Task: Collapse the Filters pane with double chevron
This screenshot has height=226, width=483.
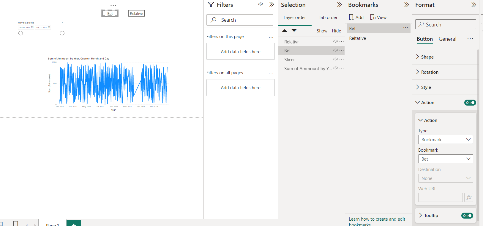Action: tap(272, 4)
